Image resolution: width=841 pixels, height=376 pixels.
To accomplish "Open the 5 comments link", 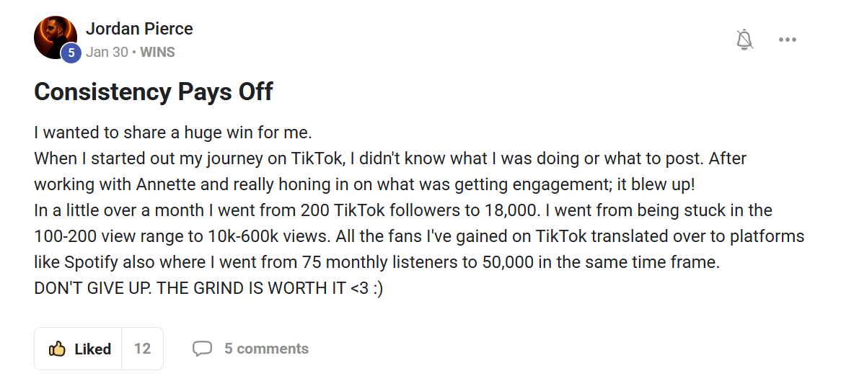I will [x=265, y=349].
